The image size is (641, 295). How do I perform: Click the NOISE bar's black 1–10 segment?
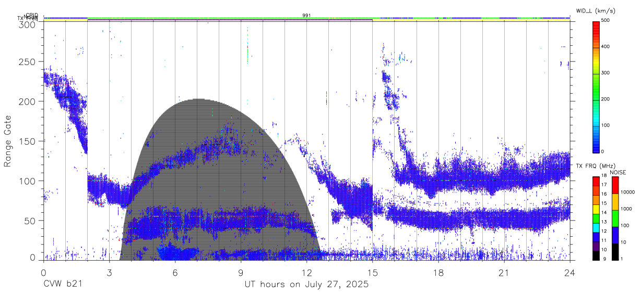[615, 252]
